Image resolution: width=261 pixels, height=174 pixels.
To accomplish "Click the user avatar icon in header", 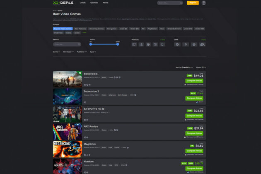I will [x=203, y=3].
